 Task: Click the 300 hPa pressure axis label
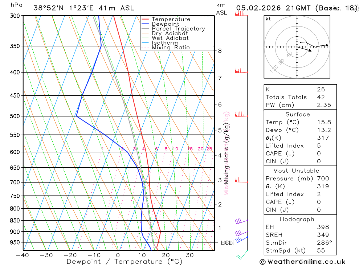tap(15, 16)
